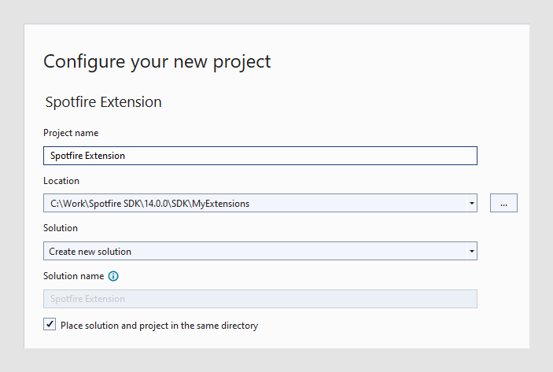Screen dimensions: 553x372
Task: Click the word "directory" in the checkbox label
Action: point(239,325)
